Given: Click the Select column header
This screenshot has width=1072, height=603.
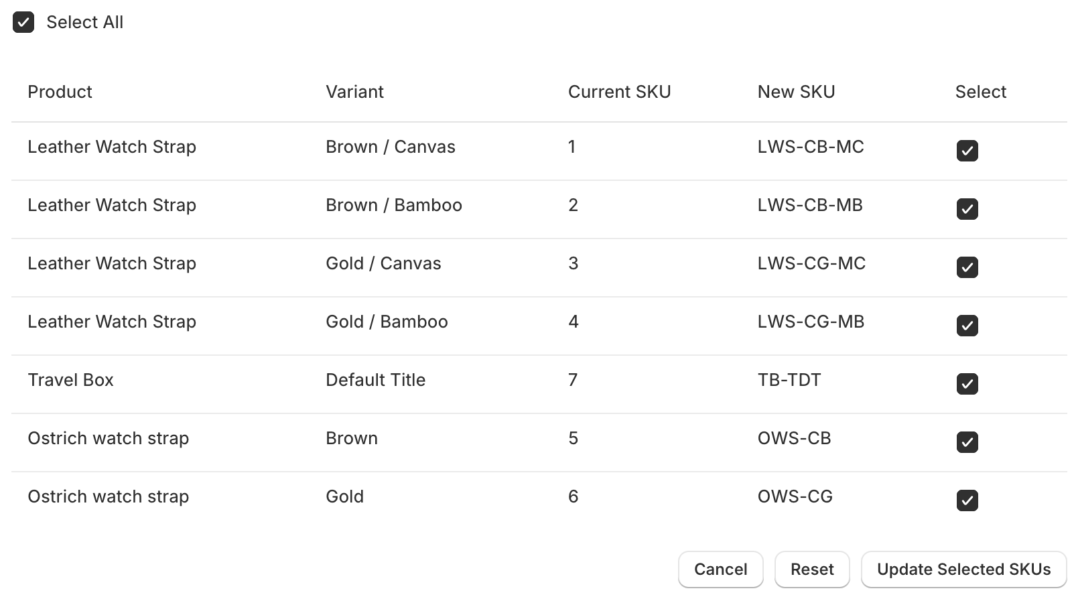Looking at the screenshot, I should coord(981,92).
